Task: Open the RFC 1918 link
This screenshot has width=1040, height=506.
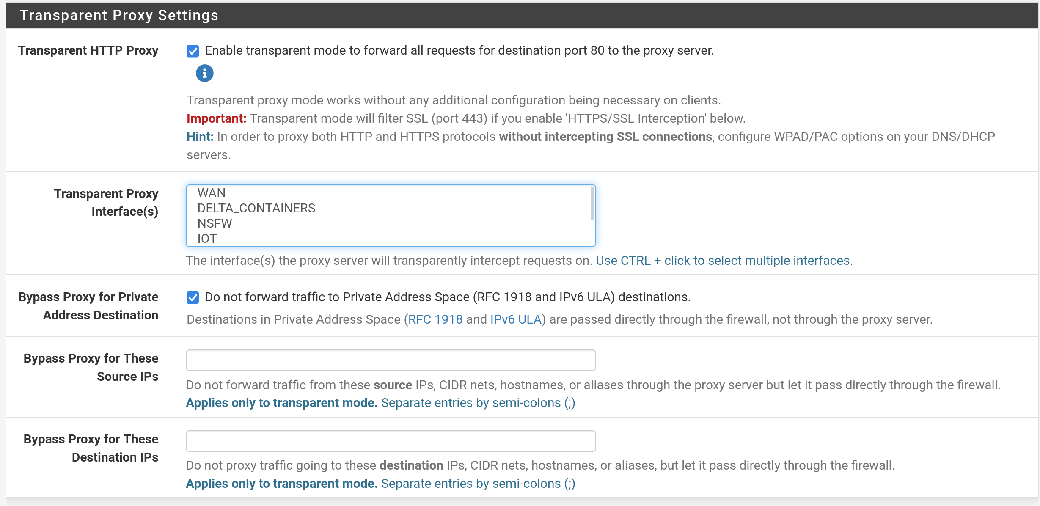Action: 435,319
